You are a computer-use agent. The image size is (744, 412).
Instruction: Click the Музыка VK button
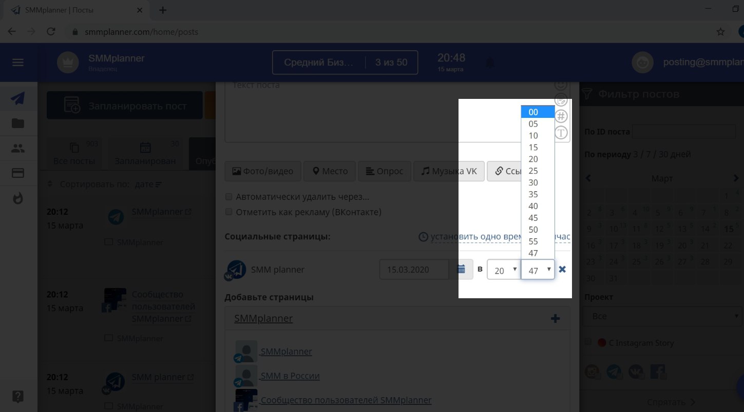pyautogui.click(x=449, y=171)
